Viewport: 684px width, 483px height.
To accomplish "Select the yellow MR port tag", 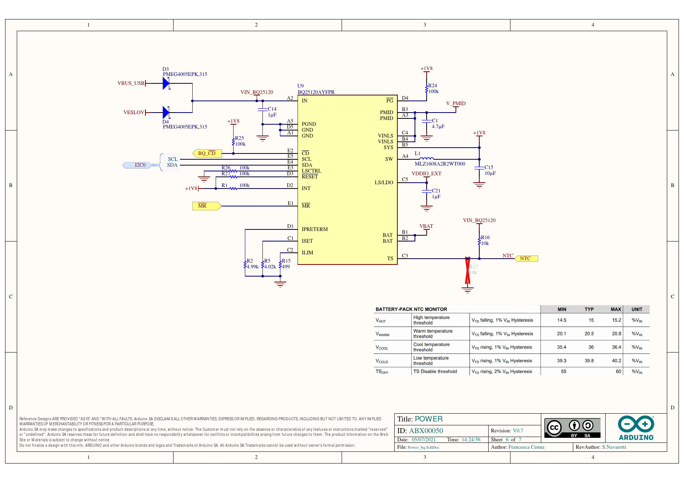I will pos(206,206).
